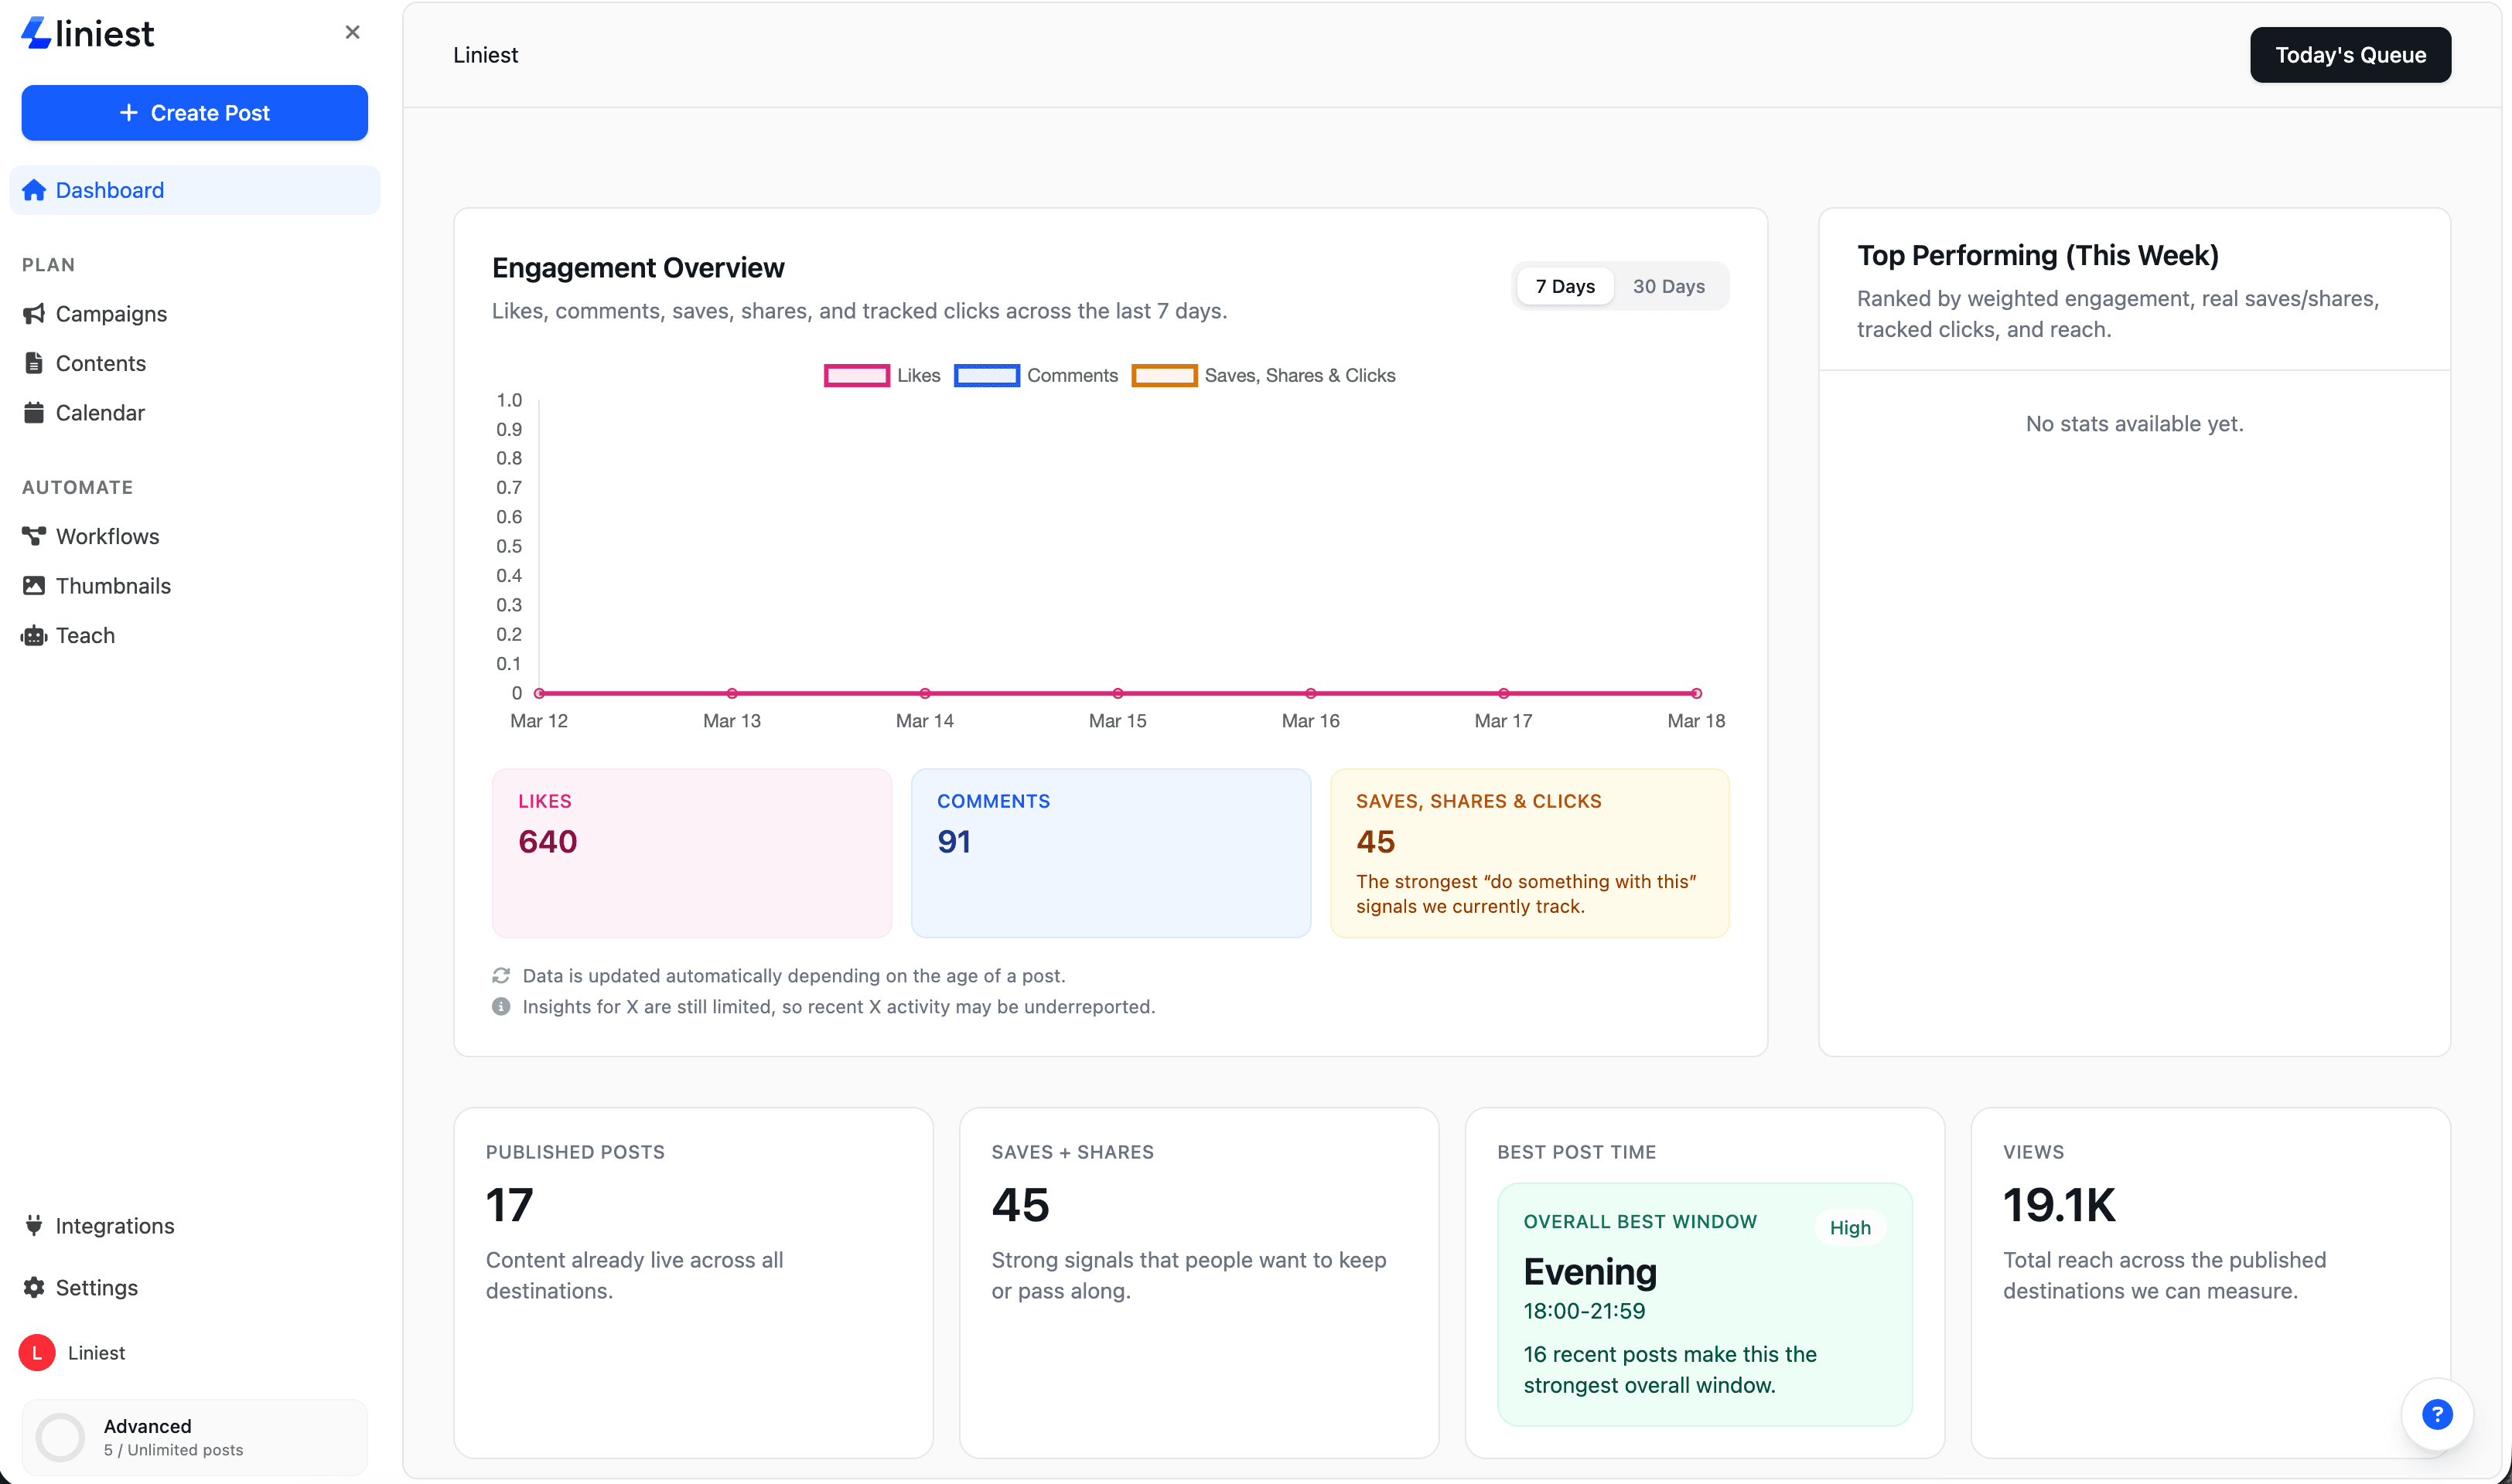Open Contents from the sidebar icon

point(35,362)
